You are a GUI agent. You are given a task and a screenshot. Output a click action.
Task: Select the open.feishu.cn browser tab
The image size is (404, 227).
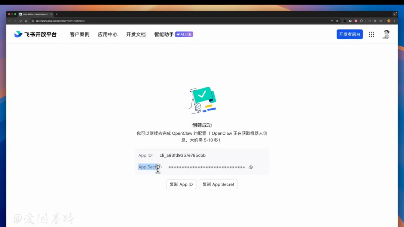[x=35, y=14]
